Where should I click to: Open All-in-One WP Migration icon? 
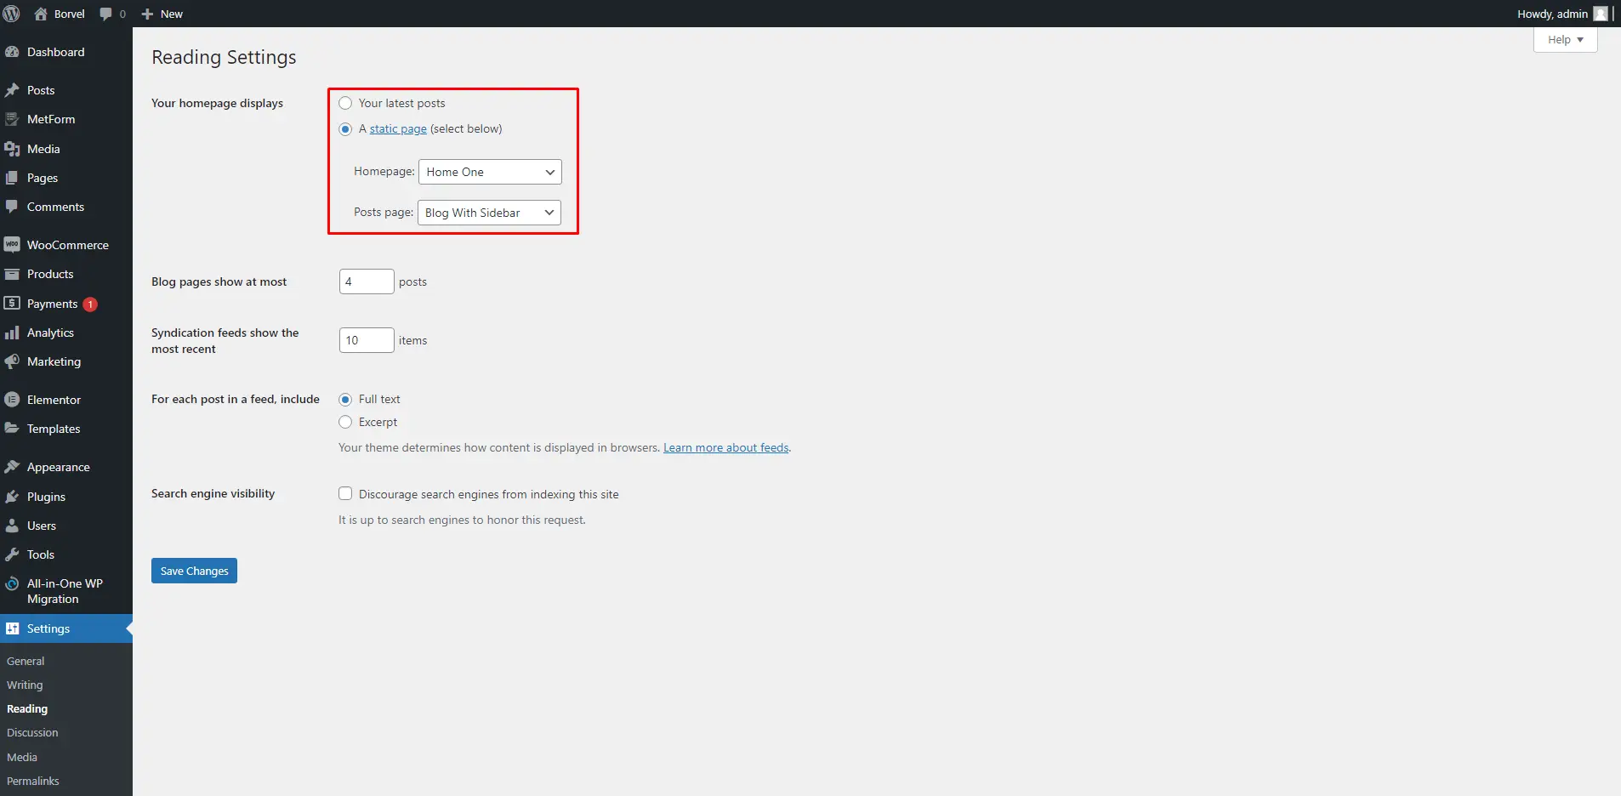click(12, 583)
